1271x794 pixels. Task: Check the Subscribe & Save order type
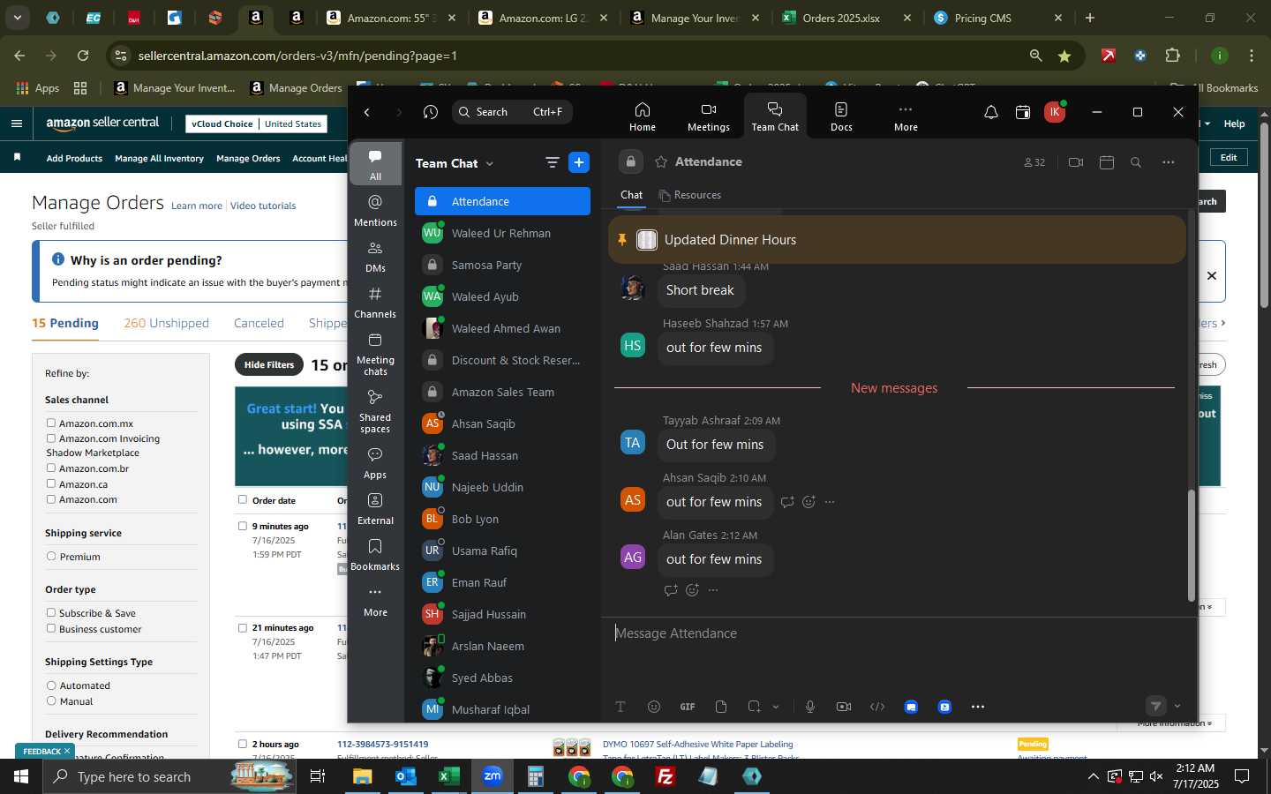51,613
